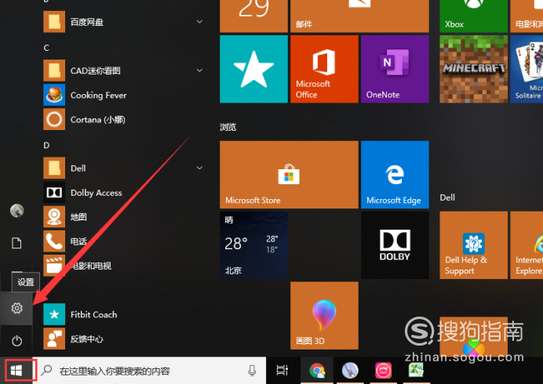Image resolution: width=543 pixels, height=384 pixels.
Task: Open the Internet Explorer tile
Action: point(527,245)
